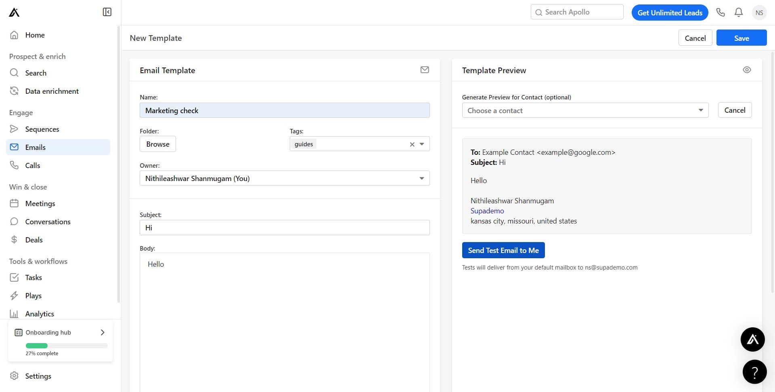Save the new template
Screen dimensions: 775x392
tap(741, 38)
